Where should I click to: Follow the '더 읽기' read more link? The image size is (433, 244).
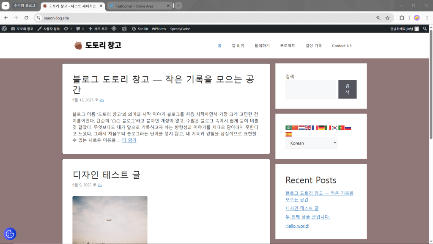coord(129,140)
